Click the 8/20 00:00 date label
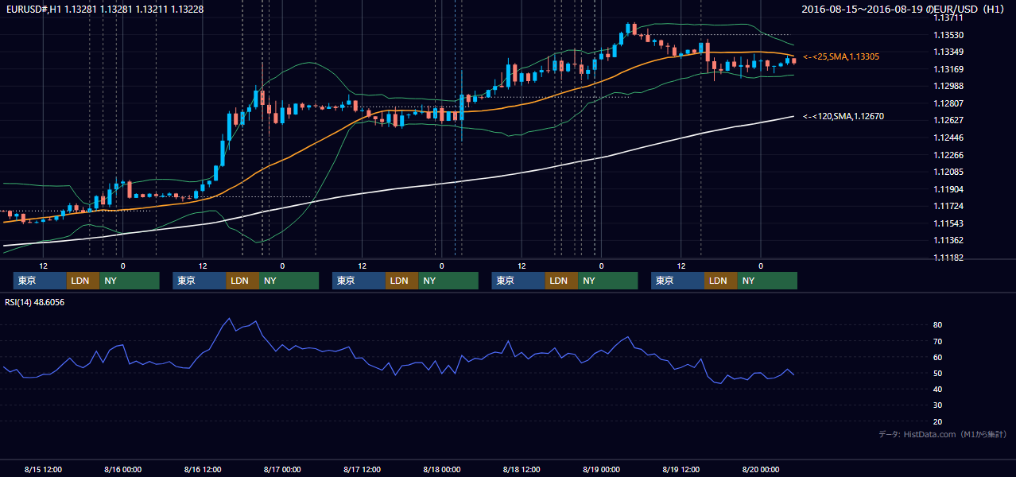This screenshot has height=477, width=1016. pyautogui.click(x=761, y=469)
